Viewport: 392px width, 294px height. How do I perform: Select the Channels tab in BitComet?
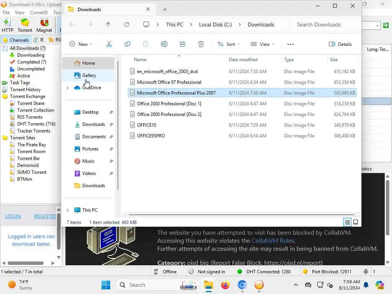click(16, 40)
